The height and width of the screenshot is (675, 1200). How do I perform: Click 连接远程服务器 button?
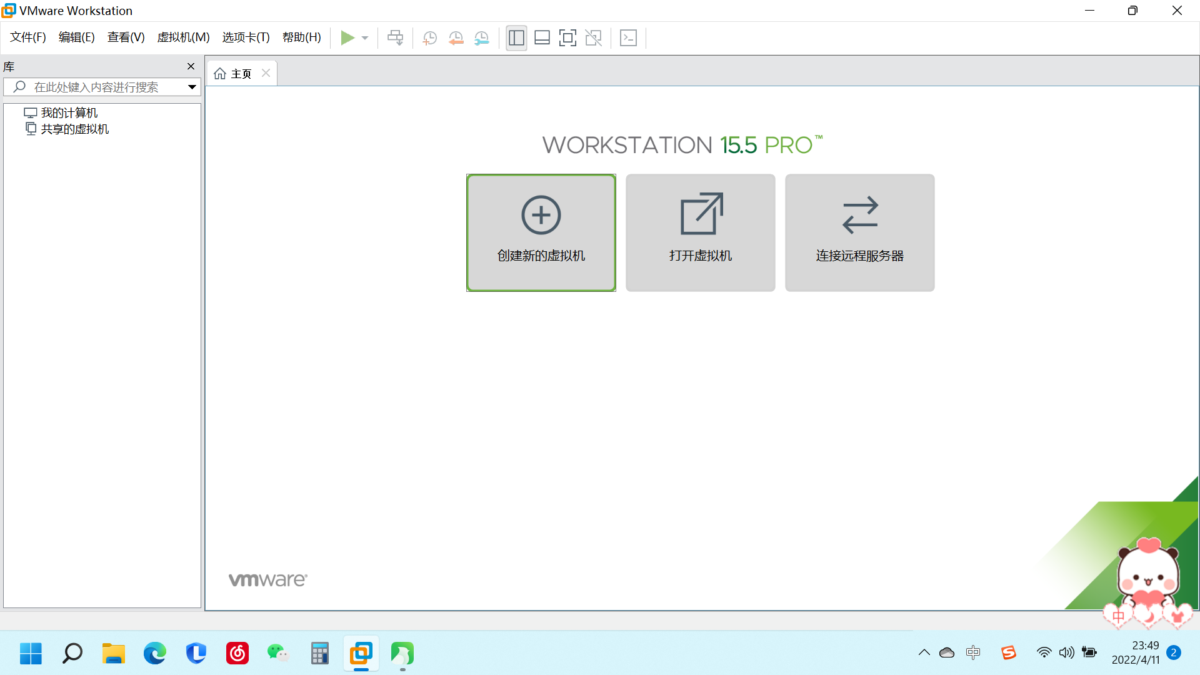coord(859,232)
